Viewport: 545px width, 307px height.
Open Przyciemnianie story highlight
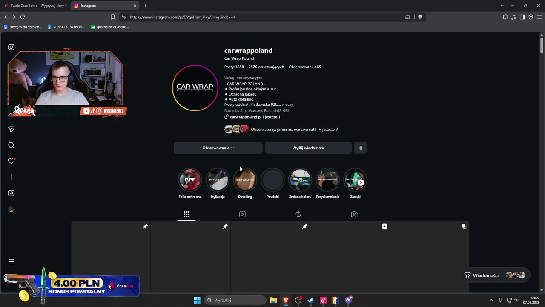[x=328, y=184]
